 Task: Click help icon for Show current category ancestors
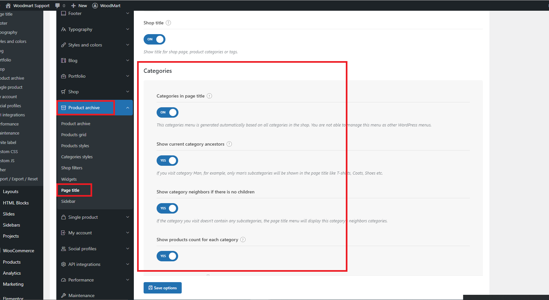pos(229,144)
